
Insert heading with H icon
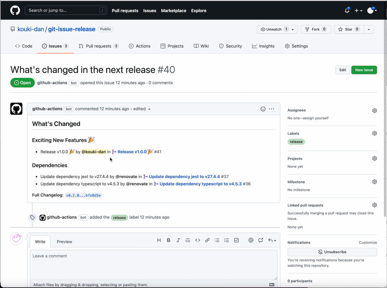point(159,240)
